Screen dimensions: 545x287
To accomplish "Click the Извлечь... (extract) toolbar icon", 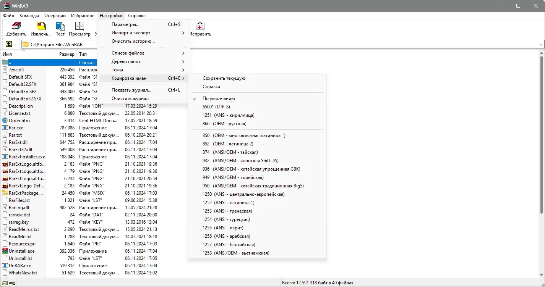I will tap(41, 26).
